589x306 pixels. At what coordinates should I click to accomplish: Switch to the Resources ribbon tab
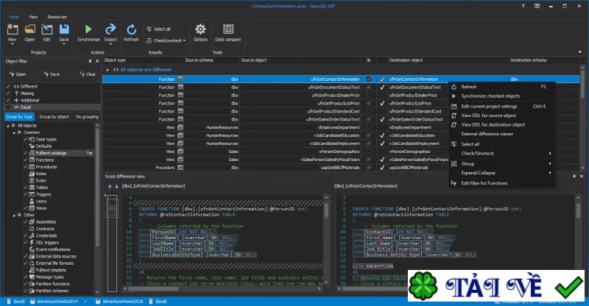pos(57,17)
